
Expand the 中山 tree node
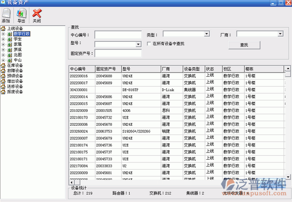click(x=3, y=60)
